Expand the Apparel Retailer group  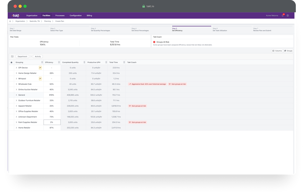coord(16,106)
